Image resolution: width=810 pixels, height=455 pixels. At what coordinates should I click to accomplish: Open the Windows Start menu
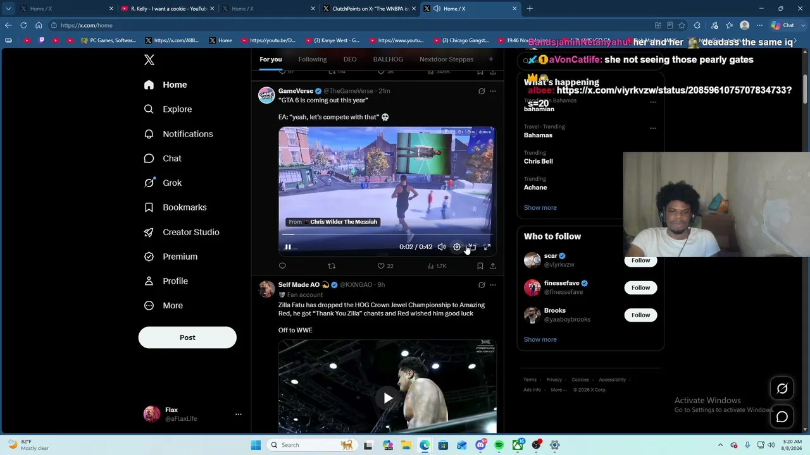coord(256,445)
